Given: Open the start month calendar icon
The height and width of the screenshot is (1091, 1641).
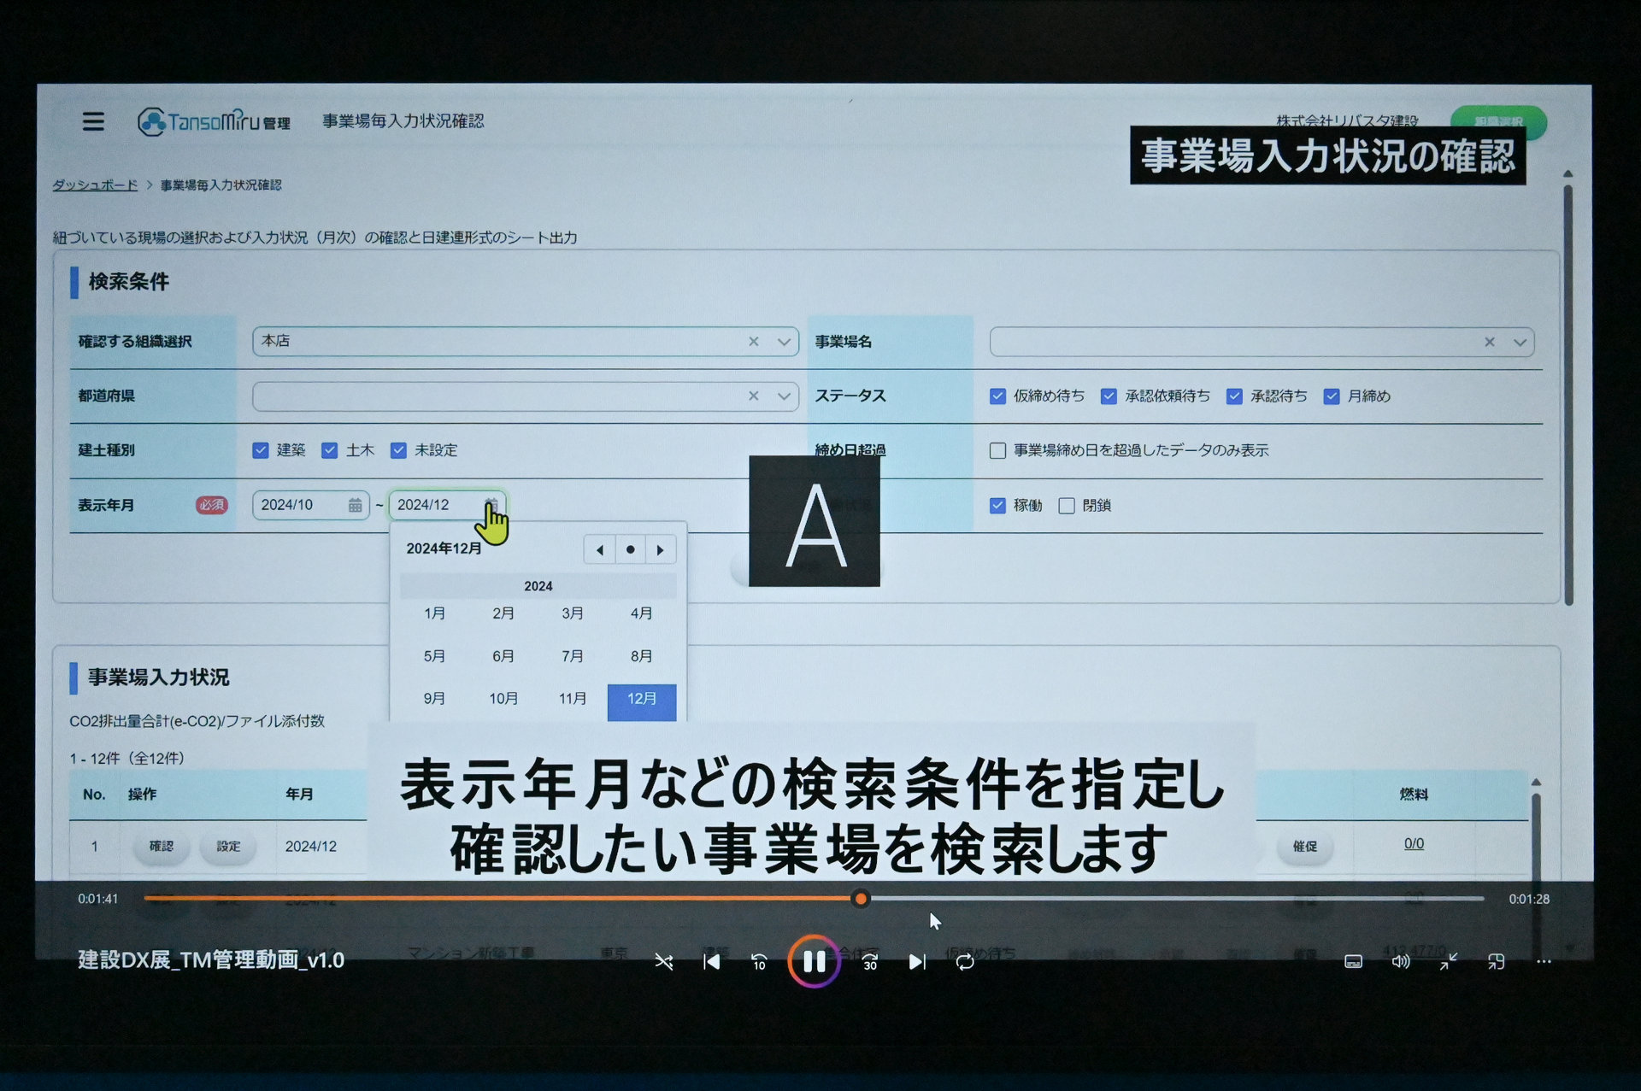Looking at the screenshot, I should click(355, 506).
